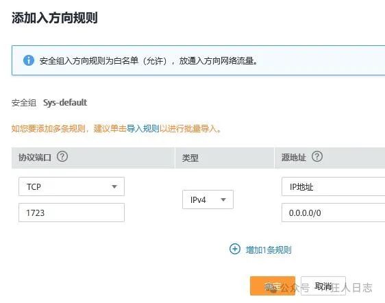The image size is (385, 303).
Task: Click the 导入规则 link
Action: point(143,128)
